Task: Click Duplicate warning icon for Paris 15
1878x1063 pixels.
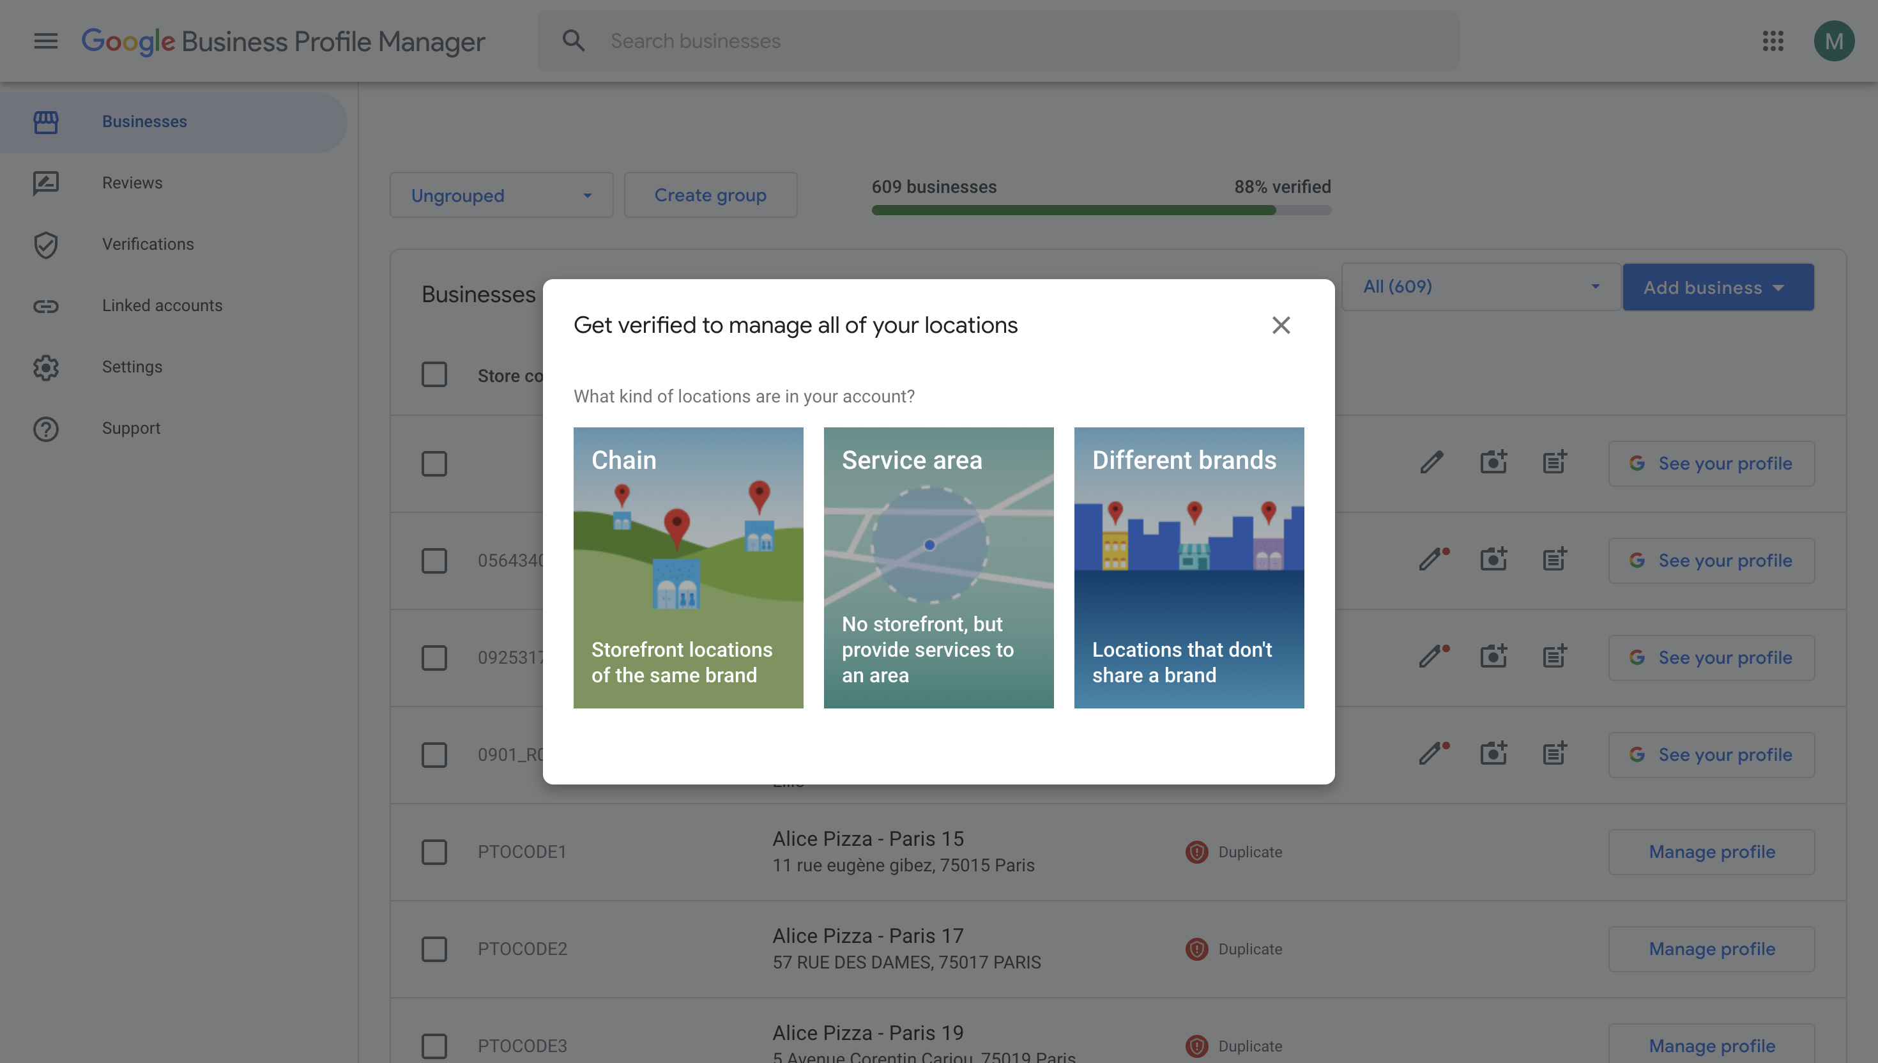Action: click(x=1196, y=852)
